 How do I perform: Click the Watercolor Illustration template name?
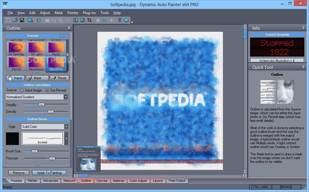pos(277,61)
